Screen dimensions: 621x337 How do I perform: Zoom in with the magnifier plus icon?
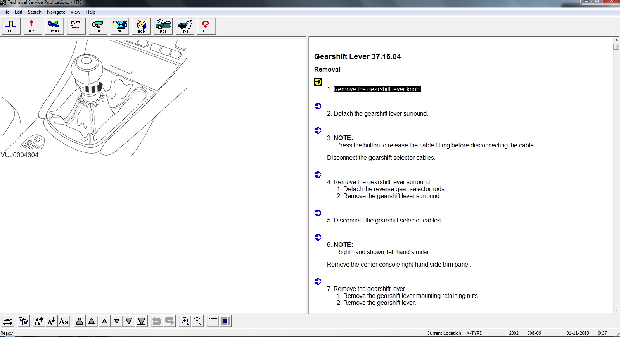(185, 321)
